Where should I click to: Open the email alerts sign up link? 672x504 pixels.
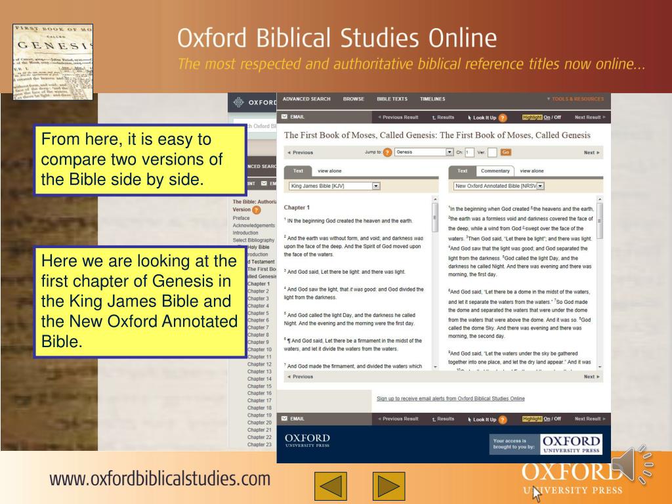[450, 398]
